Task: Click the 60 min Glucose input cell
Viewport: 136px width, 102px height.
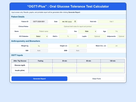Action: point(89,65)
